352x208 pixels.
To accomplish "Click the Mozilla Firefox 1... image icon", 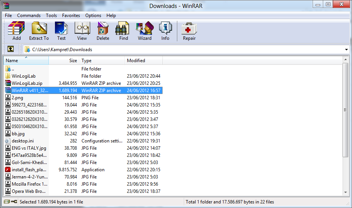I will pyautogui.click(x=8, y=184).
